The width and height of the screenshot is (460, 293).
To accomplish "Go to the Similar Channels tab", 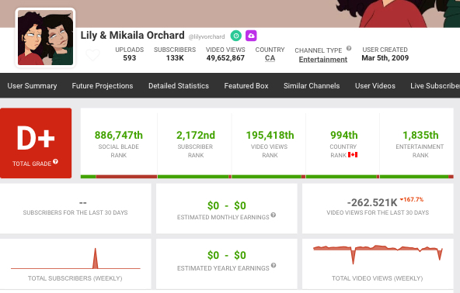I will pyautogui.click(x=312, y=86).
